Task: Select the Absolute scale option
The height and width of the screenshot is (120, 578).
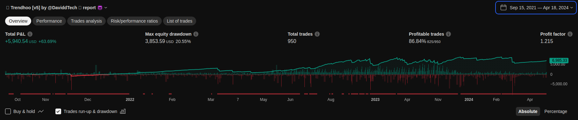Action: [528, 111]
